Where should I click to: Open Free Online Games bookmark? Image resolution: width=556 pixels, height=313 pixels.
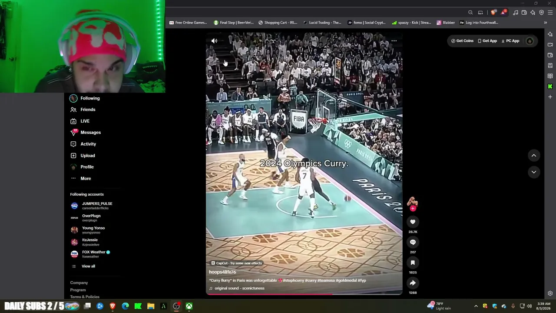click(188, 23)
